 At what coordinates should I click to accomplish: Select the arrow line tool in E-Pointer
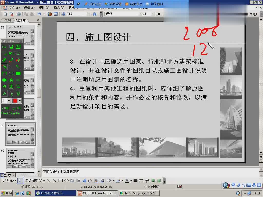click(18, 67)
